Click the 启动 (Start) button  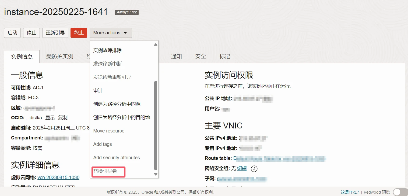click(x=12, y=33)
